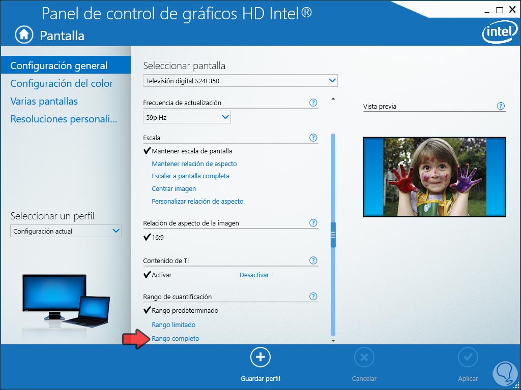Select Centrar imagen option

click(174, 189)
